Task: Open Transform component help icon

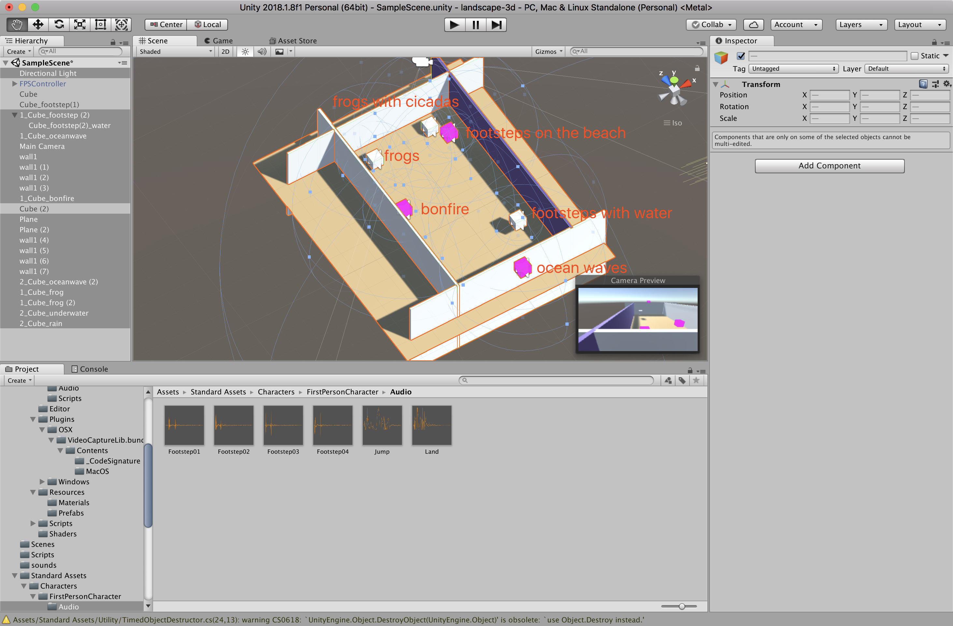Action: [923, 84]
